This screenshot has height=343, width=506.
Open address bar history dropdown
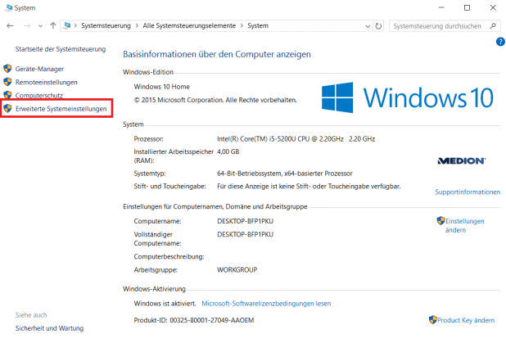coord(368,26)
